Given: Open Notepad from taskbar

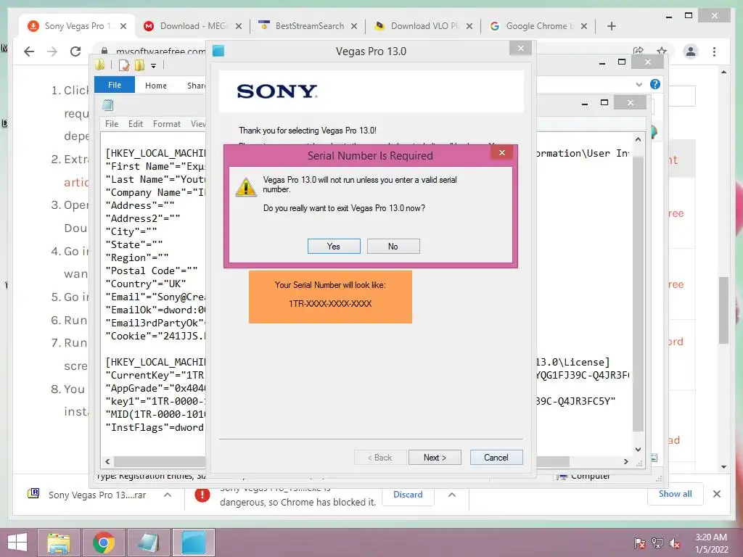Looking at the screenshot, I should [148, 542].
